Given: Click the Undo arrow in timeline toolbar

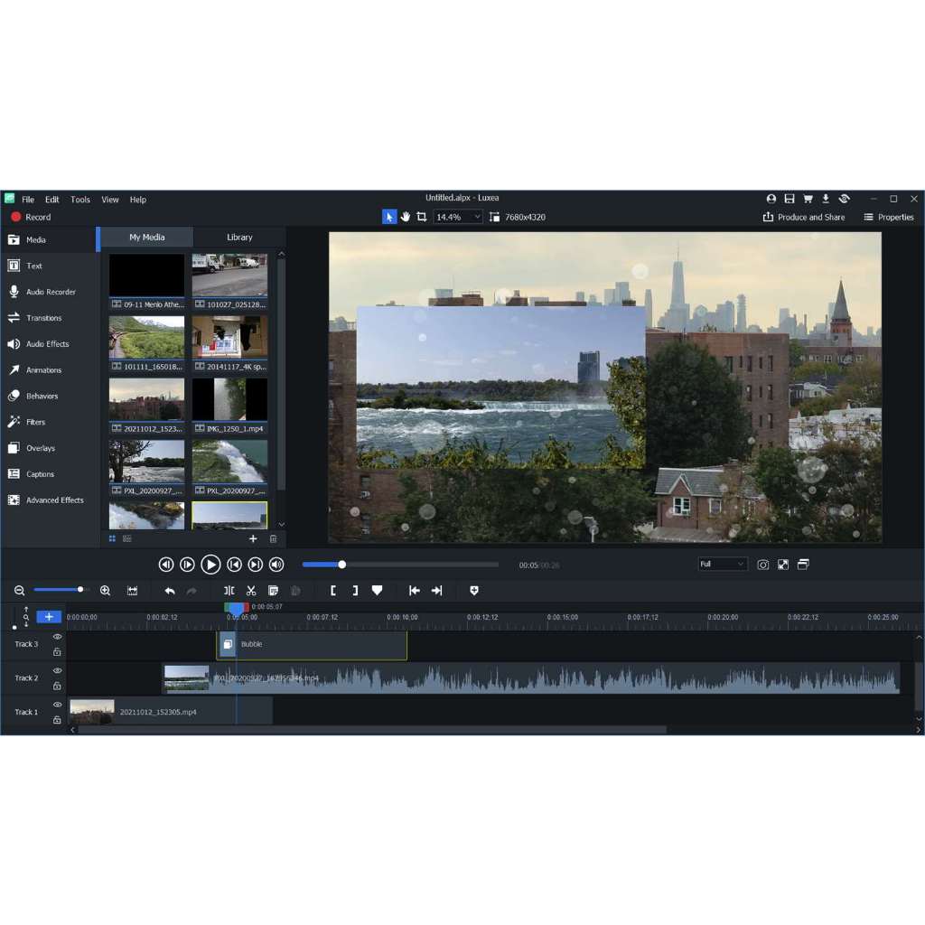Looking at the screenshot, I should (170, 591).
